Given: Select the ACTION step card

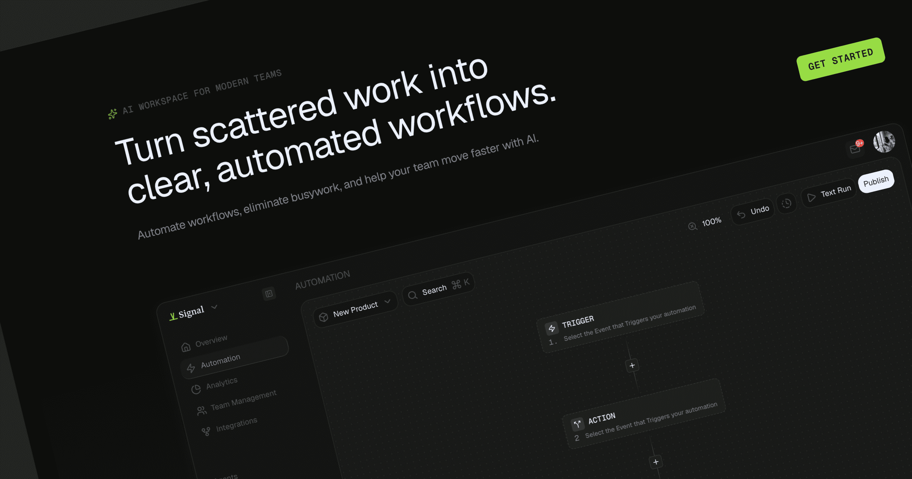Looking at the screenshot, I should point(644,414).
